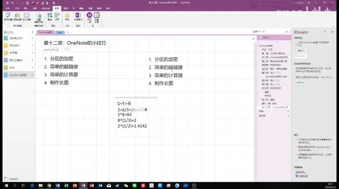
Task: Click the Lock All button in the protection pane
Action: [300, 82]
